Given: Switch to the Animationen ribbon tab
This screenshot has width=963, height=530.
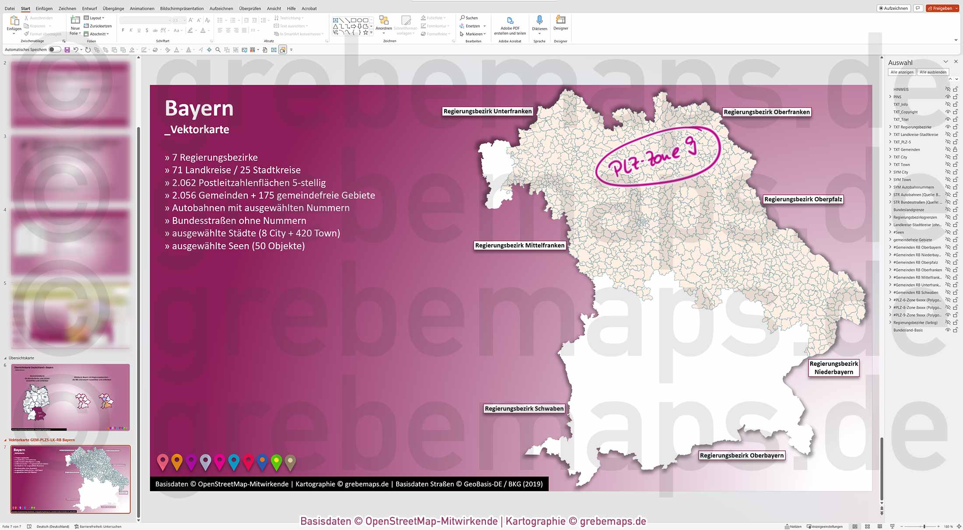Looking at the screenshot, I should pyautogui.click(x=141, y=8).
